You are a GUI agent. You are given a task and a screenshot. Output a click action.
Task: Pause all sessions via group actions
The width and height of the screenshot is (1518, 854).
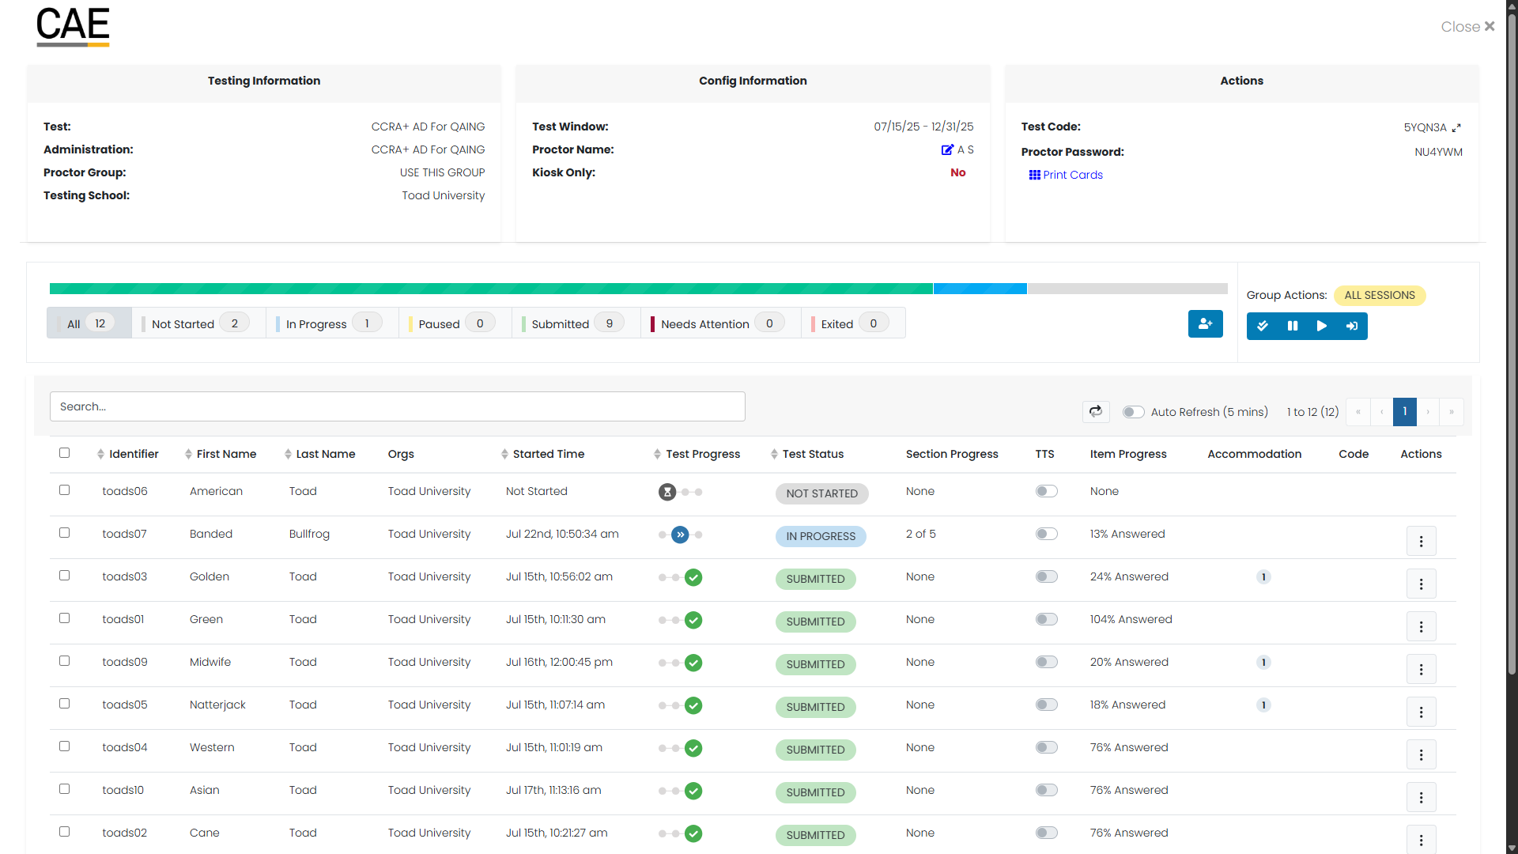1293,326
